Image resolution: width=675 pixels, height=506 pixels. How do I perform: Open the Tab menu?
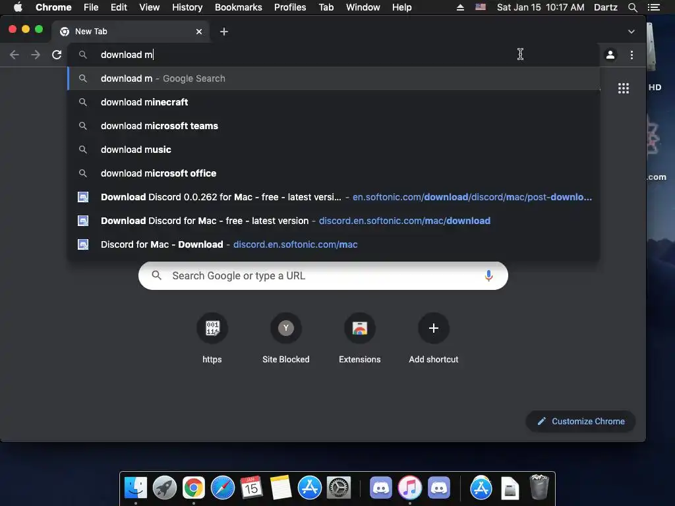click(x=326, y=7)
